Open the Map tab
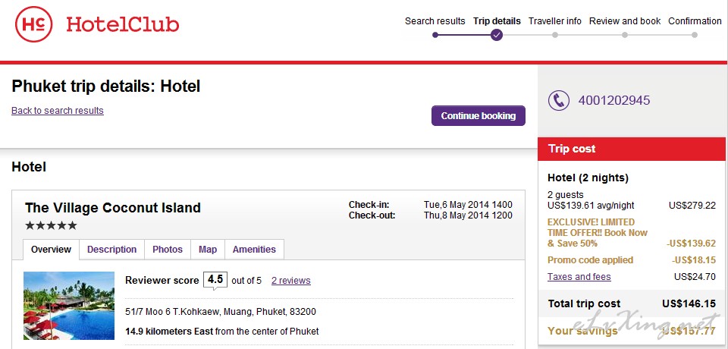Viewport: 728px width, 349px height. tap(208, 250)
